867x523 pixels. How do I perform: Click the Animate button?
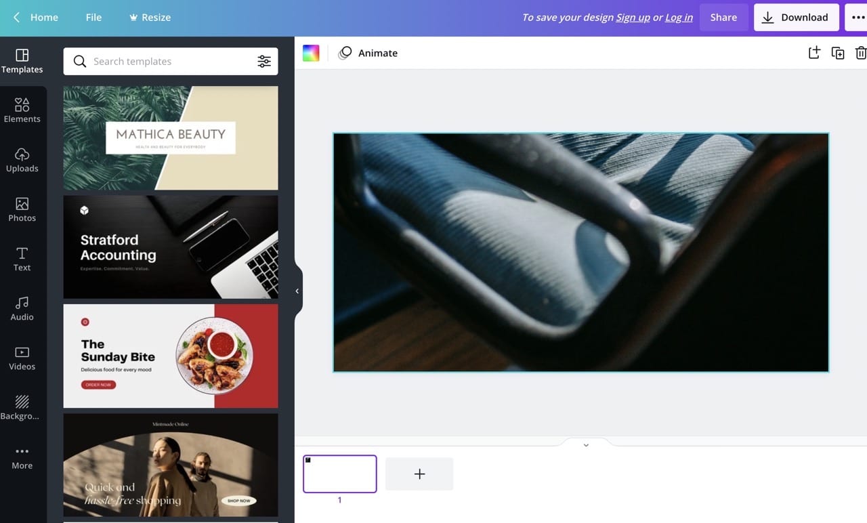tap(368, 54)
